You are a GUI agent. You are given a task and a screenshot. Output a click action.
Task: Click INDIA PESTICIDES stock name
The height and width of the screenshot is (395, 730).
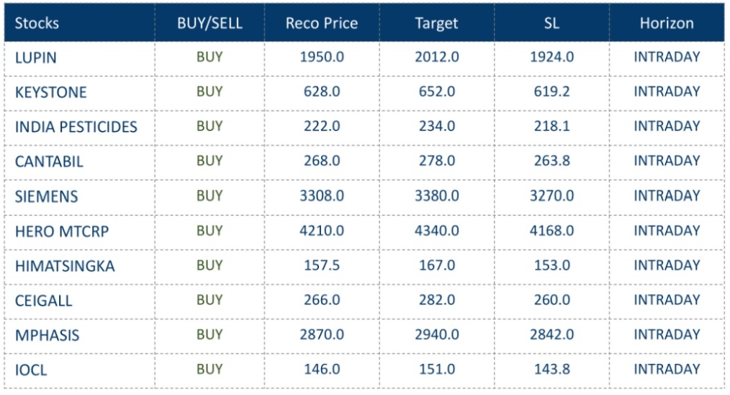(76, 128)
